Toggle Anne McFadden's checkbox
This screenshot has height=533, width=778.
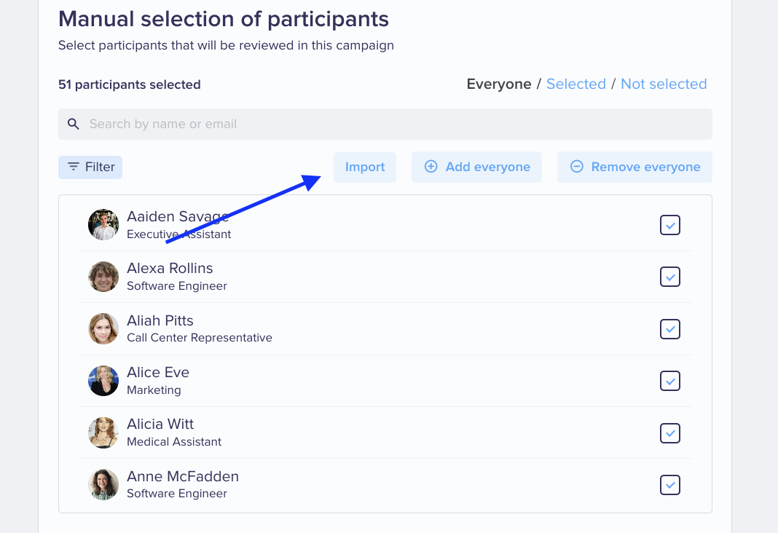670,485
